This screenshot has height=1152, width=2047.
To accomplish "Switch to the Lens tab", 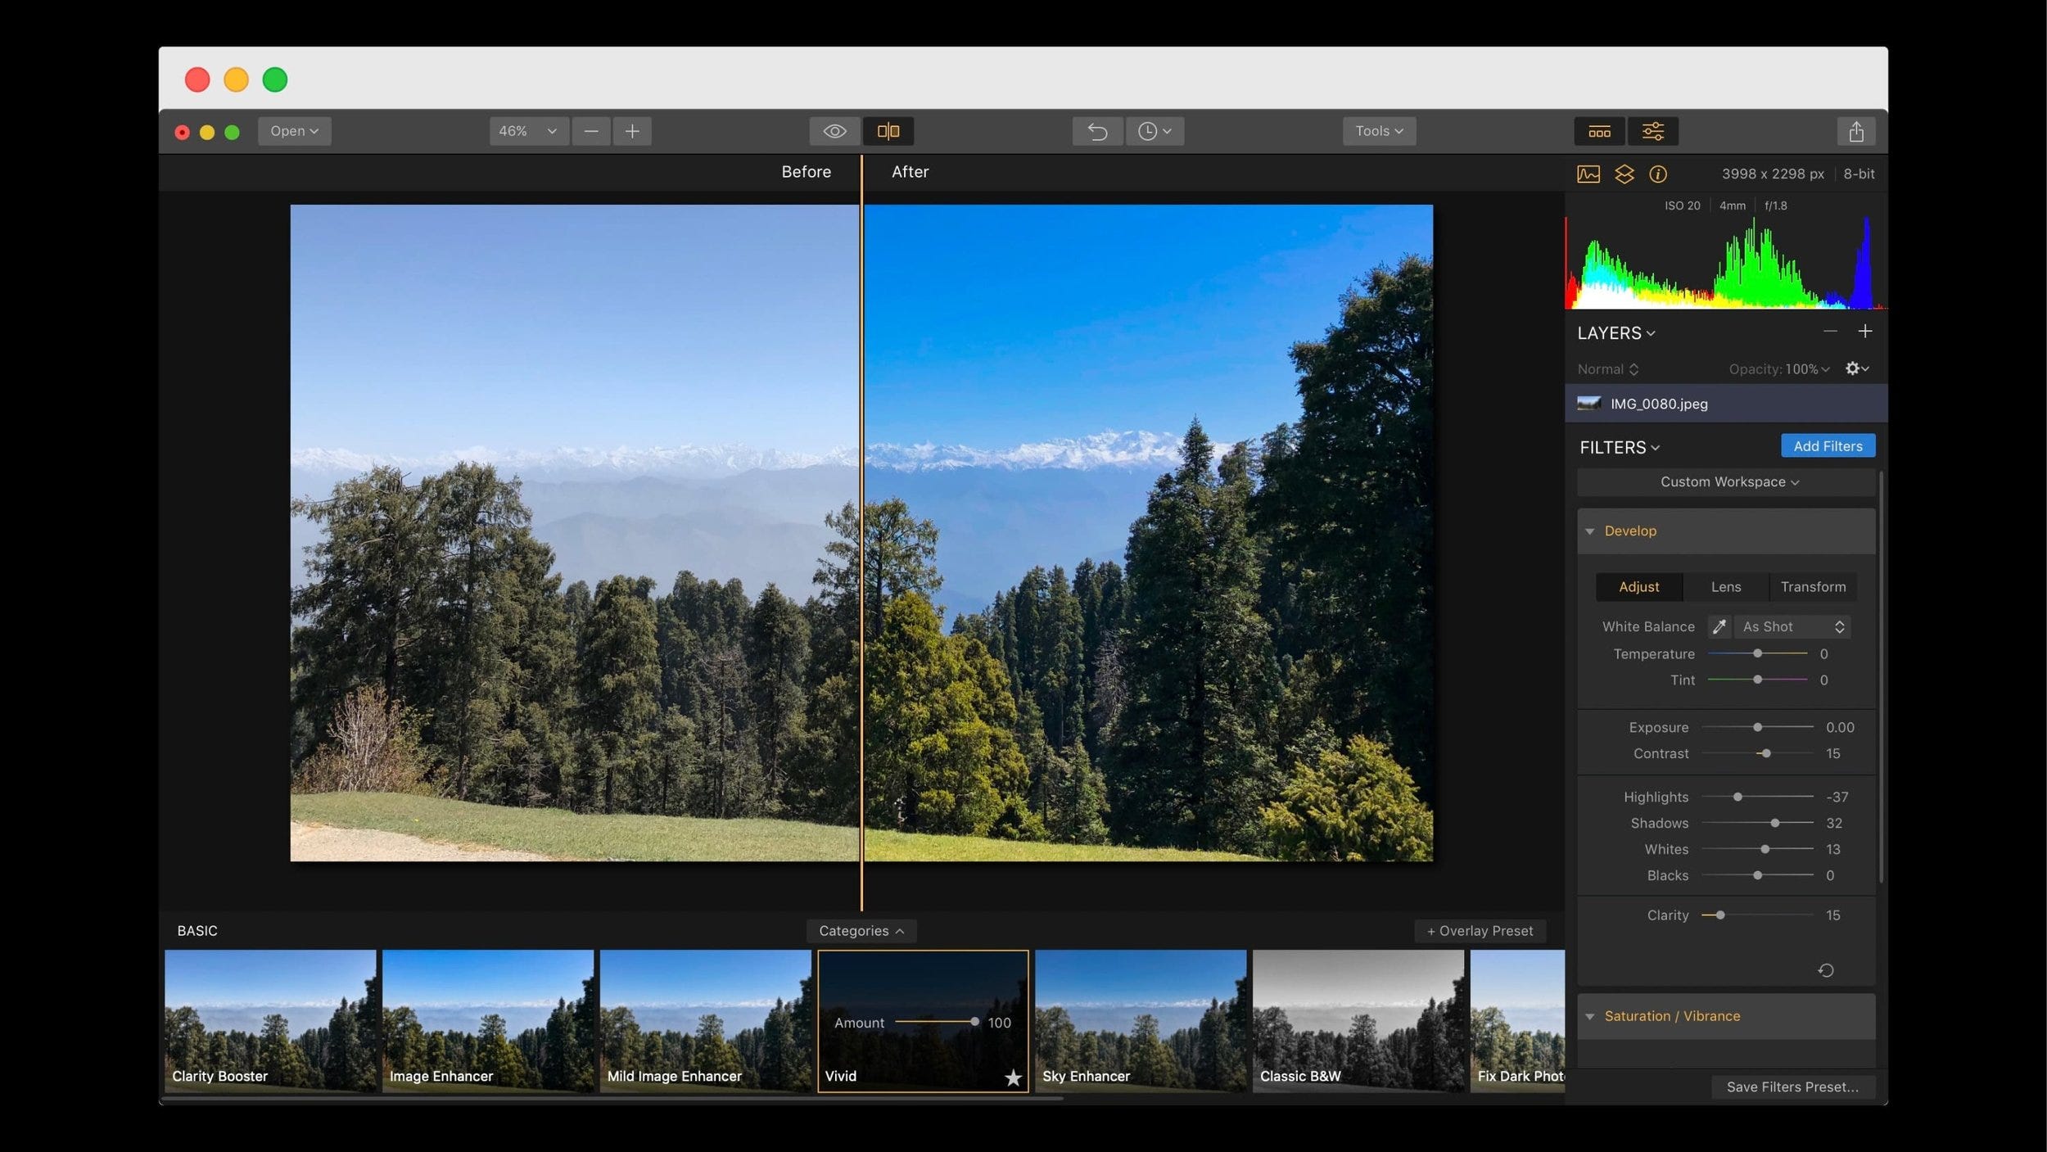I will pyautogui.click(x=1725, y=586).
